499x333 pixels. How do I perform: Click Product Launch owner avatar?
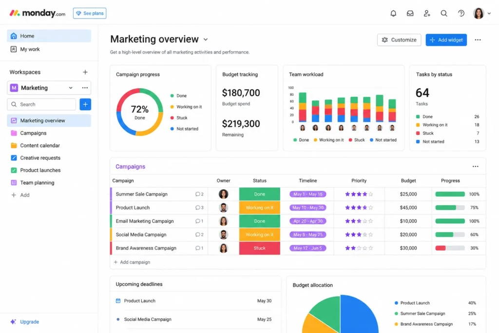(223, 208)
